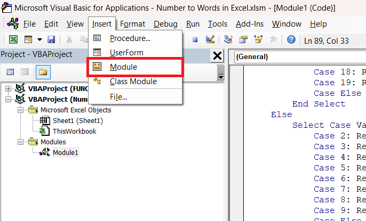Open the Help question mark icon

(x=291, y=39)
